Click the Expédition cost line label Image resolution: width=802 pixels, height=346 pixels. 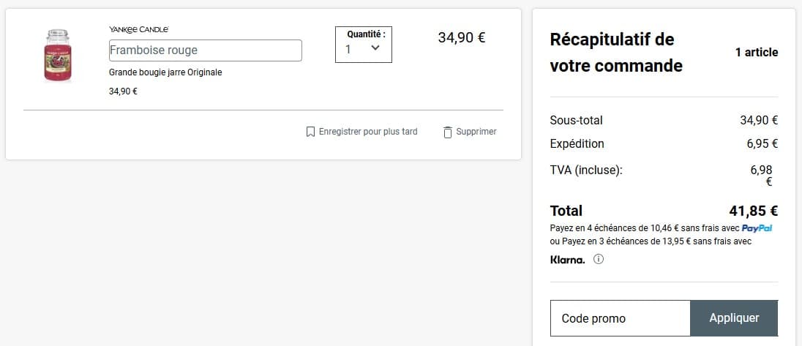577,143
